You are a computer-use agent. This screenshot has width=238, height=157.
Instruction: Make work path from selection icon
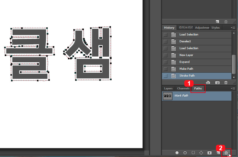pyautogui.click(x=201, y=153)
